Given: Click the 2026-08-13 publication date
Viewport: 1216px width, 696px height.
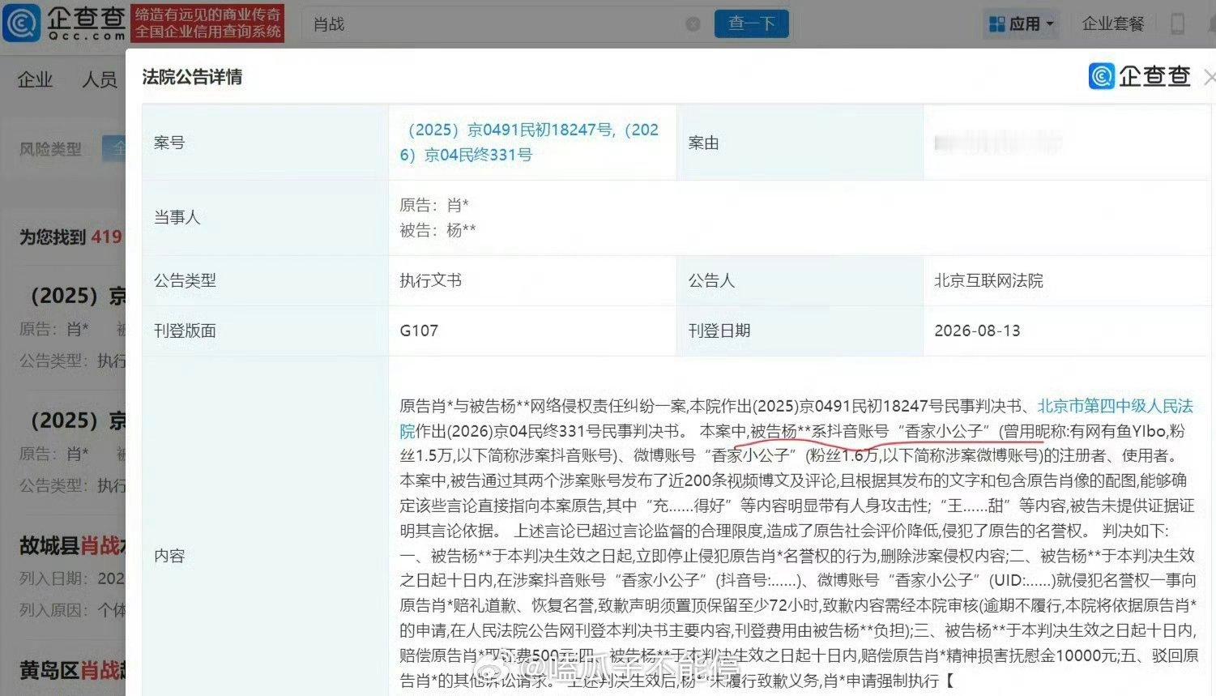Looking at the screenshot, I should coord(977,331).
